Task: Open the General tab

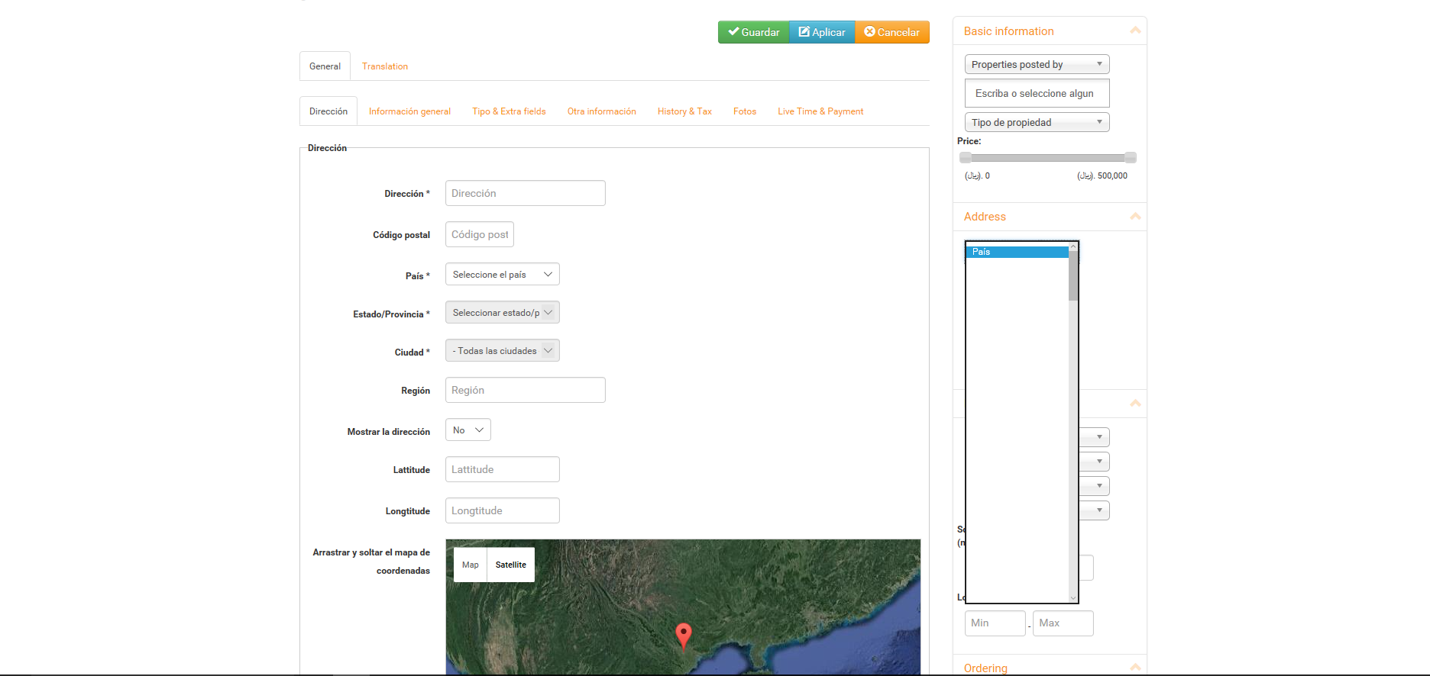Action: (325, 66)
